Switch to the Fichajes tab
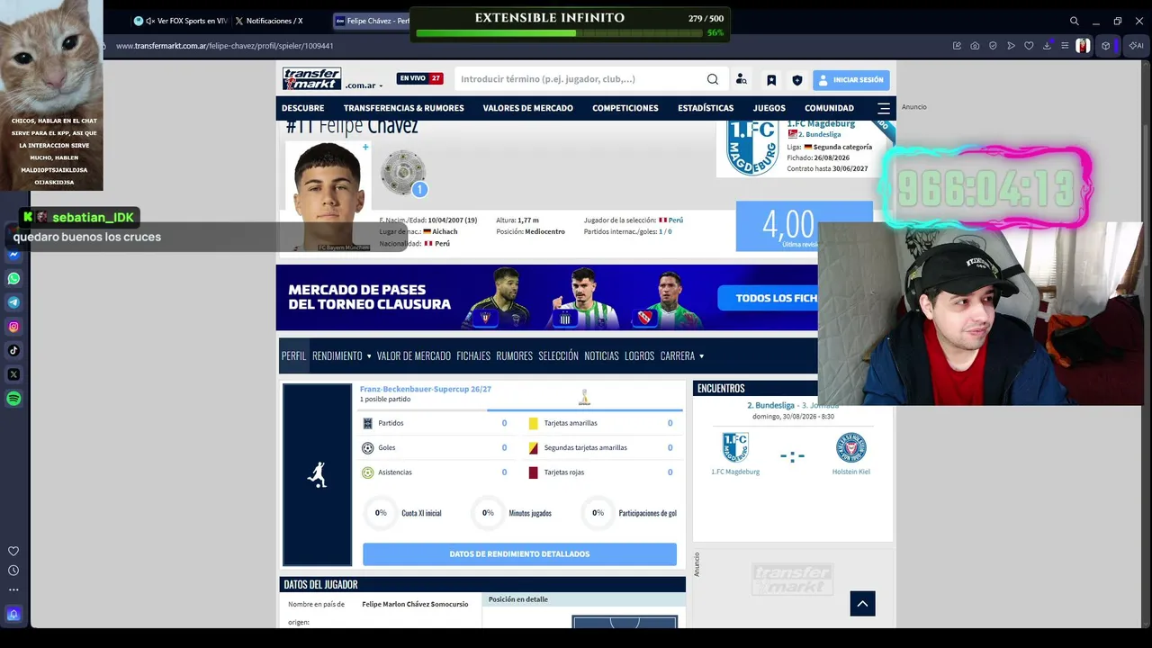The height and width of the screenshot is (648, 1152). pos(473,356)
